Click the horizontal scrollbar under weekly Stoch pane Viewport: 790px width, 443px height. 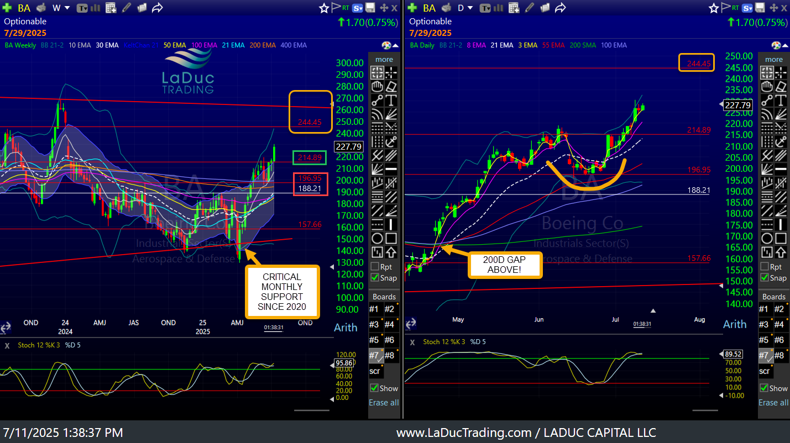click(x=311, y=410)
